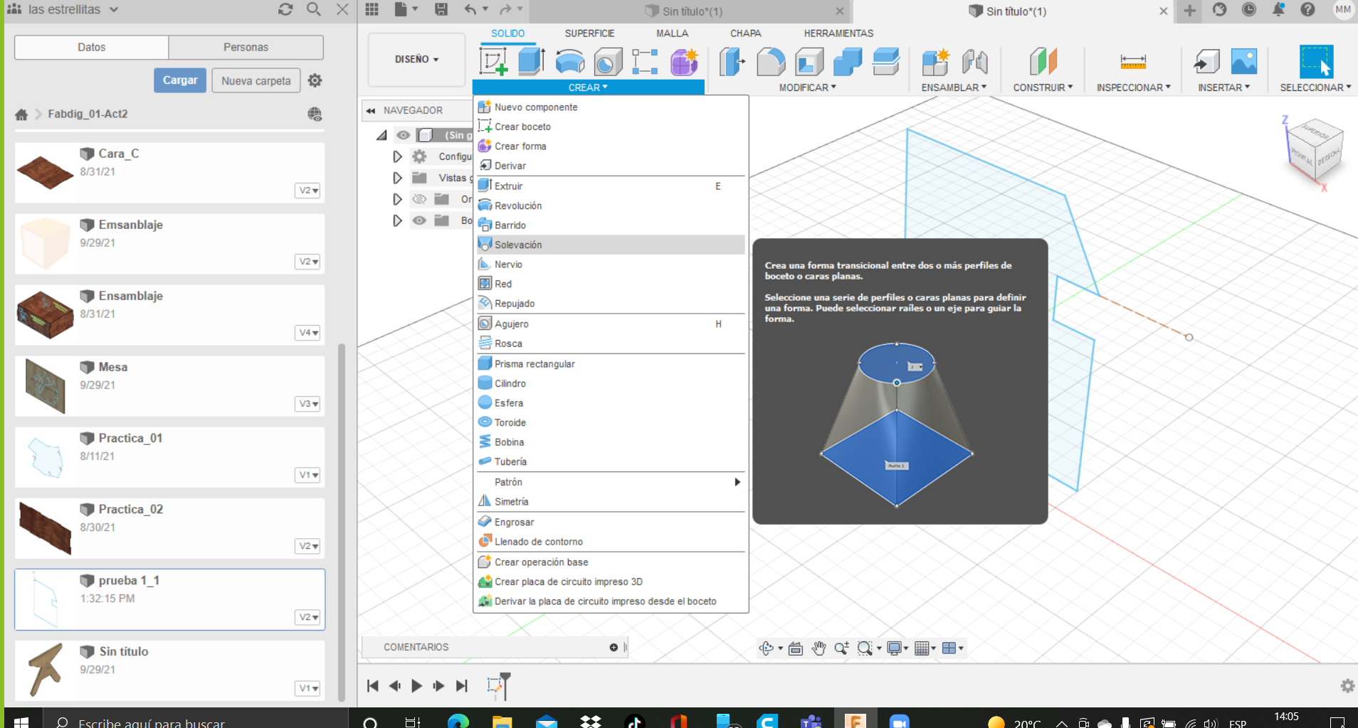1358x728 pixels.
Task: Click the notifications bell icon
Action: click(1278, 9)
